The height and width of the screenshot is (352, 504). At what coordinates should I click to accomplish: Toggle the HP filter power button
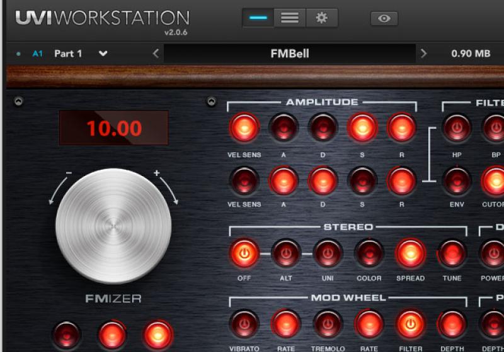(x=456, y=128)
